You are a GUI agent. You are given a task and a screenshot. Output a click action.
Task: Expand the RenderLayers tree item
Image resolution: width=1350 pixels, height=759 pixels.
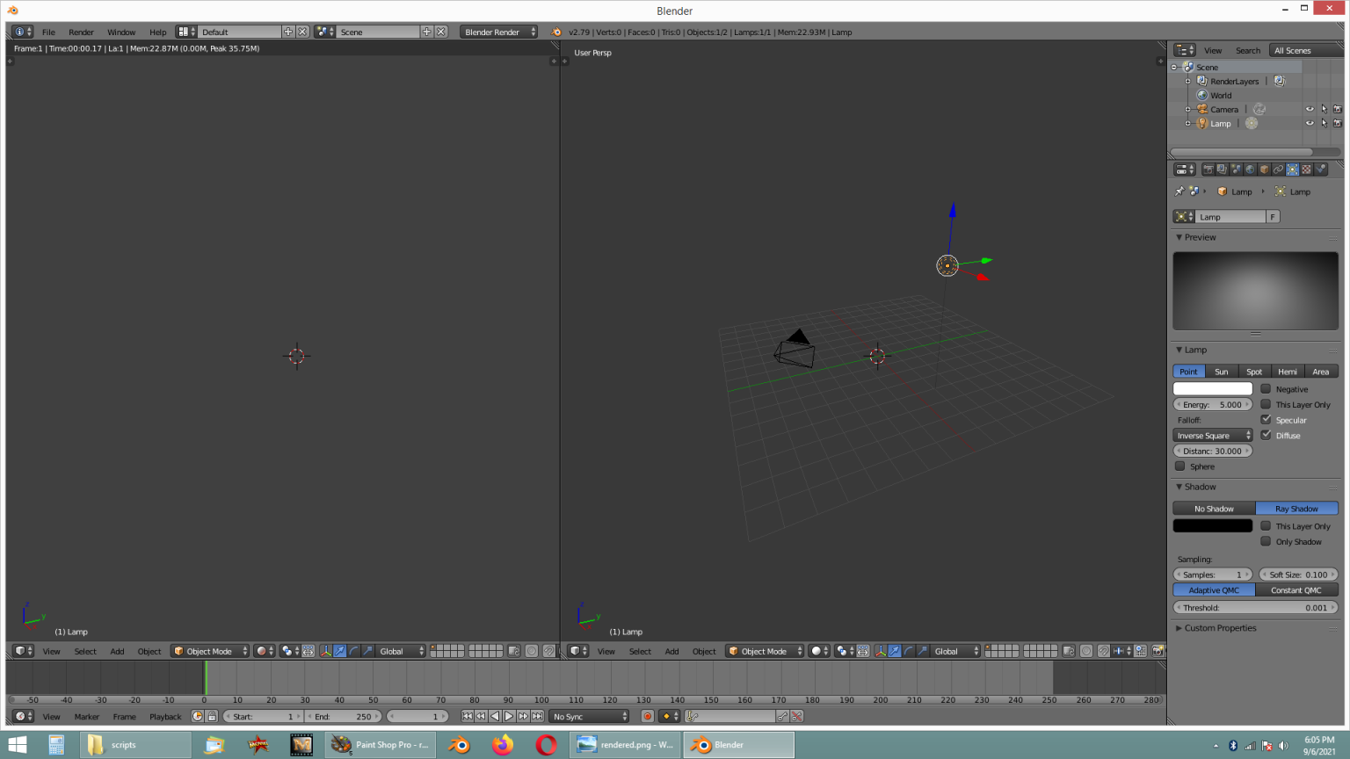(x=1187, y=82)
